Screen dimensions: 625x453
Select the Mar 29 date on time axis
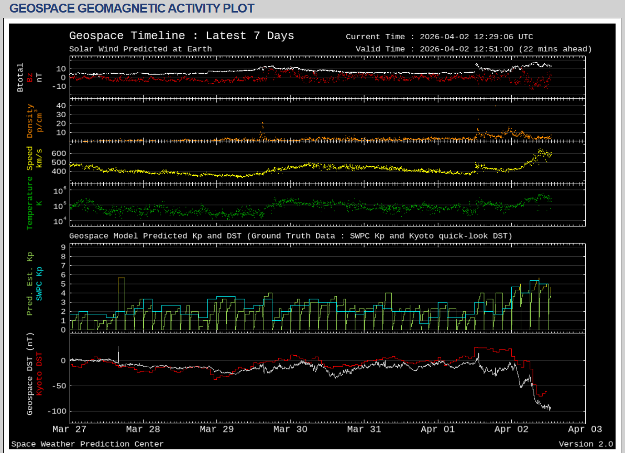(x=217, y=429)
